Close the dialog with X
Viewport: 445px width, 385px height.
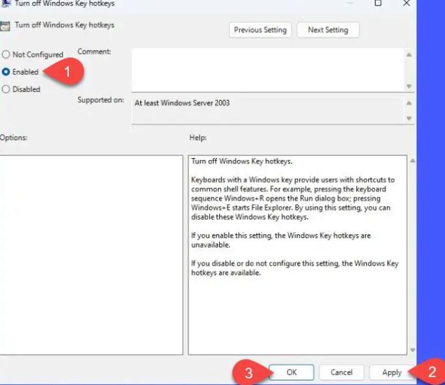[x=406, y=3]
